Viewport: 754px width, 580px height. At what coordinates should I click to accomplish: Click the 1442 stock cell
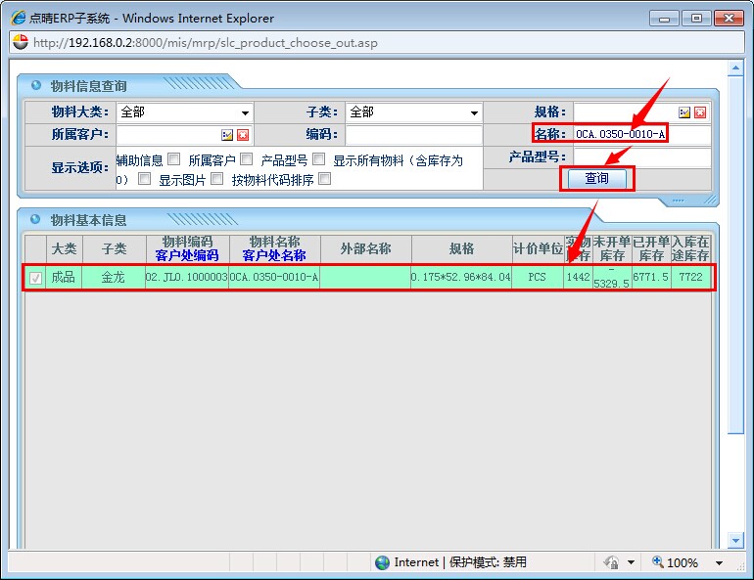pyautogui.click(x=578, y=277)
